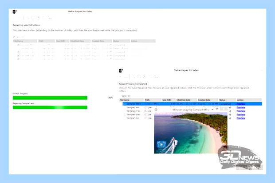Select the Sample5.avi file name in the completed window
The width and height of the screenshot is (275, 183).
(x=133, y=118)
